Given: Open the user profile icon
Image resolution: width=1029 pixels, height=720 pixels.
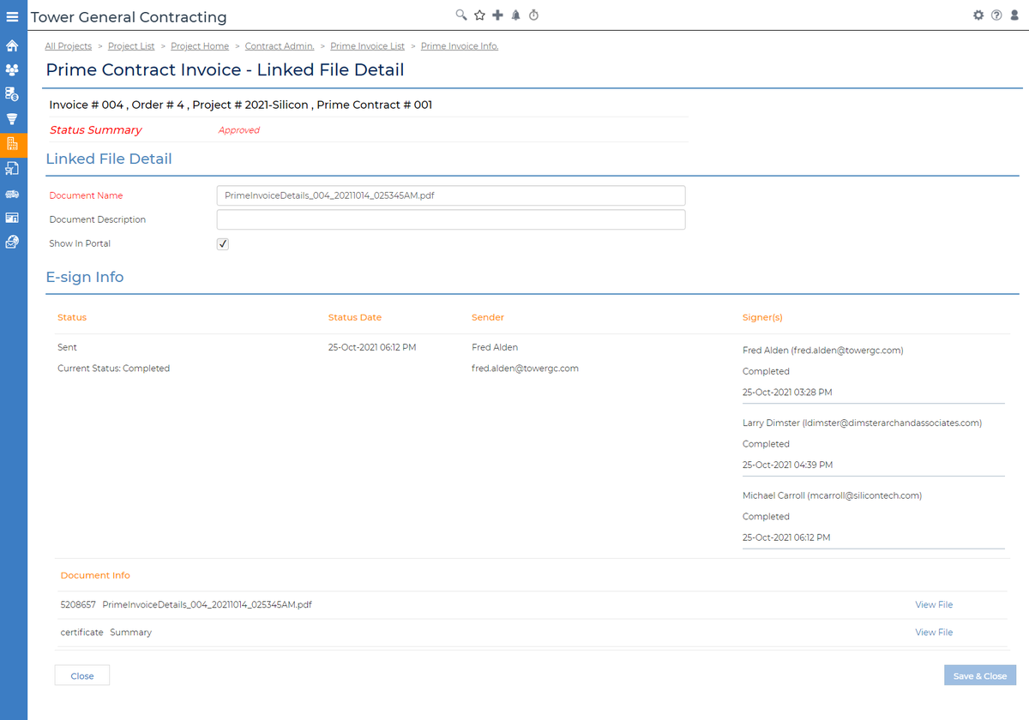Looking at the screenshot, I should (x=1014, y=15).
